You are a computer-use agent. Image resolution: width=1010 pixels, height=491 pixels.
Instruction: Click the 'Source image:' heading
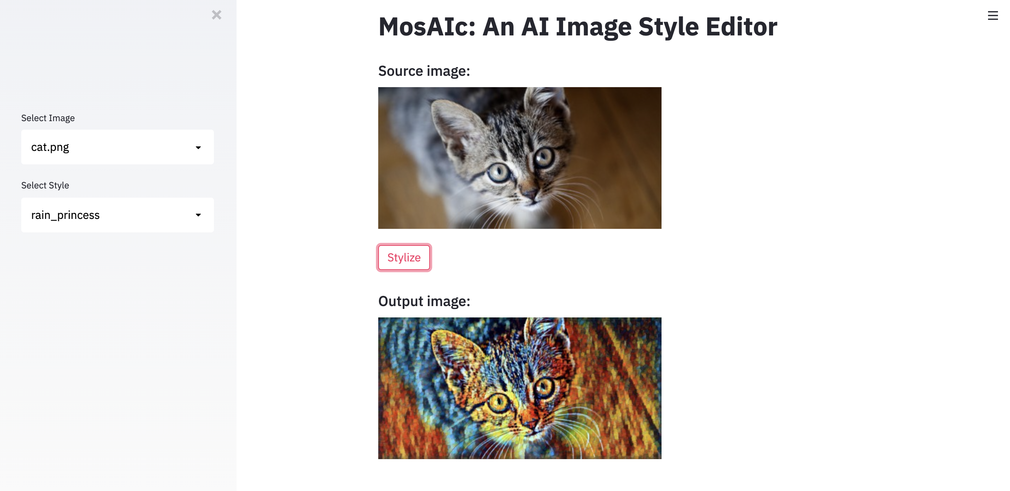[424, 71]
